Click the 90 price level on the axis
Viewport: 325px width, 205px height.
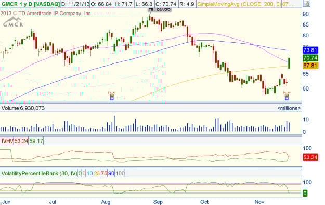(x=306, y=14)
